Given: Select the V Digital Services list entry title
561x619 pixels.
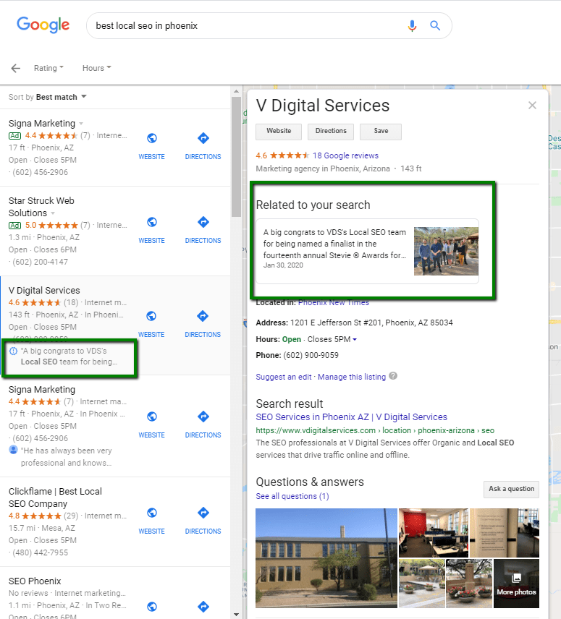Looking at the screenshot, I should click(x=44, y=291).
